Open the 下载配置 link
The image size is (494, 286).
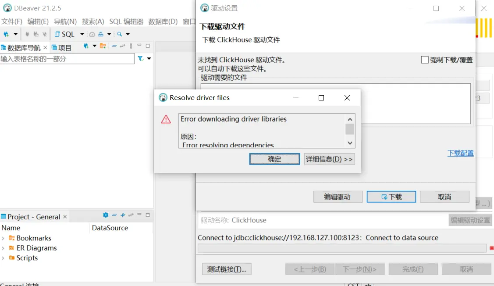(460, 153)
